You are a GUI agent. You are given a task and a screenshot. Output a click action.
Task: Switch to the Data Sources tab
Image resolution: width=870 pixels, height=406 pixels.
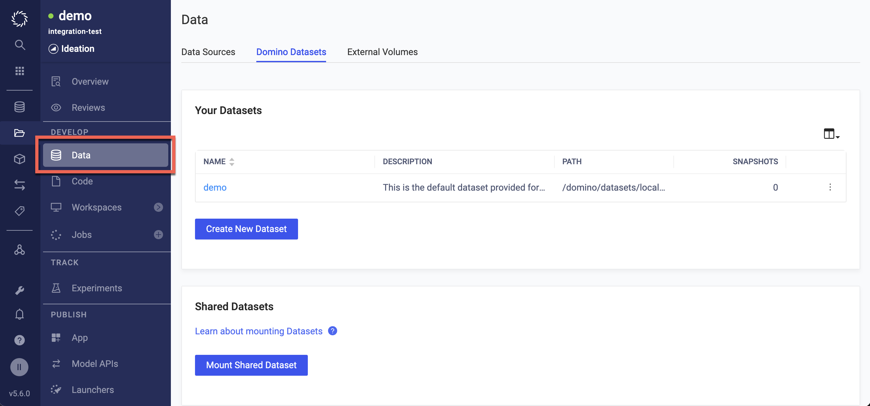point(208,52)
